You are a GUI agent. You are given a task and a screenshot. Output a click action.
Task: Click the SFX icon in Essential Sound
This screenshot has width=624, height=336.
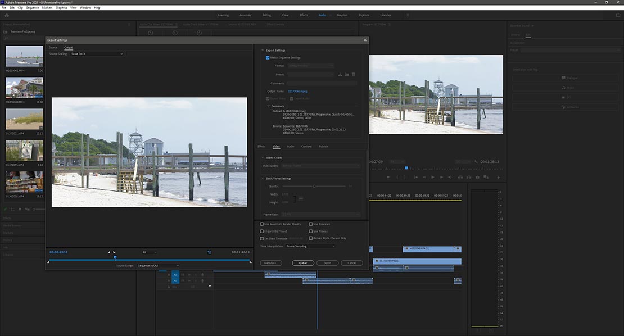563,97
